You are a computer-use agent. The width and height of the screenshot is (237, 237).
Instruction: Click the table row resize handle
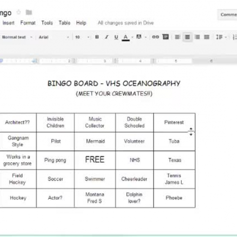click(x=191, y=132)
